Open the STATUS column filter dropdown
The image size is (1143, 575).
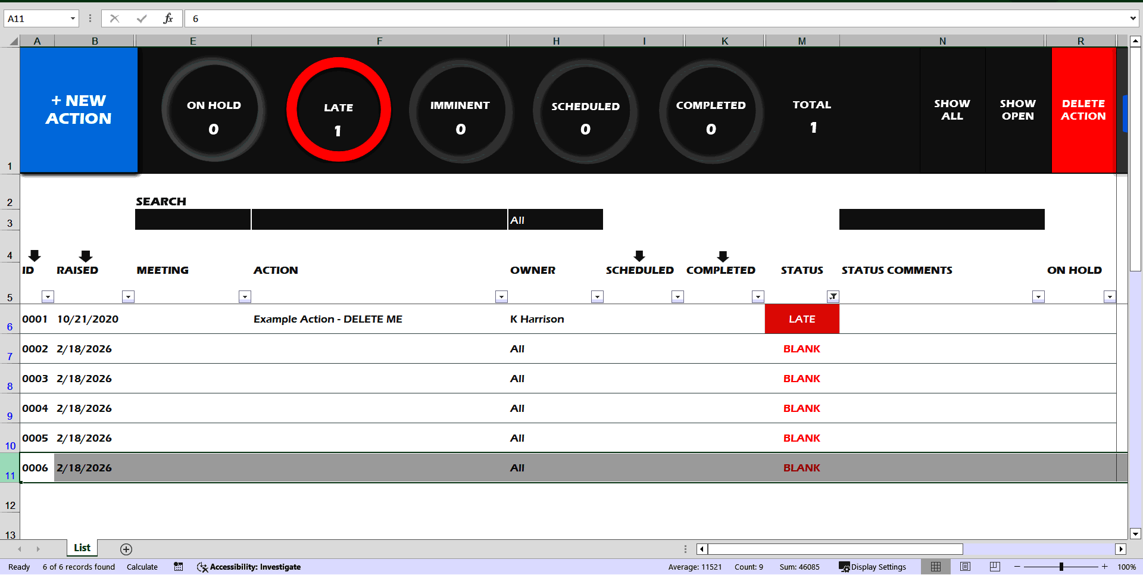point(833,296)
